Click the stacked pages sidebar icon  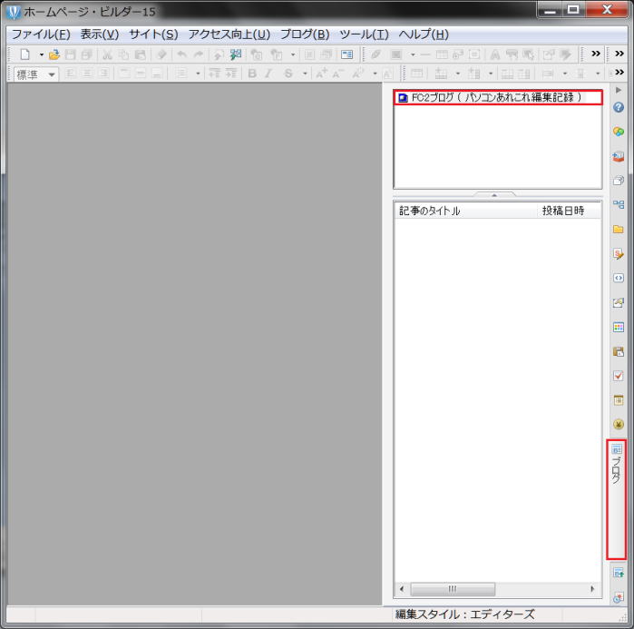pos(619,181)
